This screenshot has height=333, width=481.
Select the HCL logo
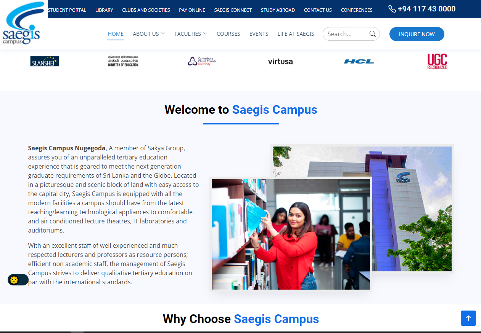359,61
